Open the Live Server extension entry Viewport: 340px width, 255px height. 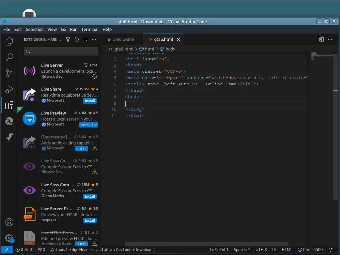click(x=60, y=71)
